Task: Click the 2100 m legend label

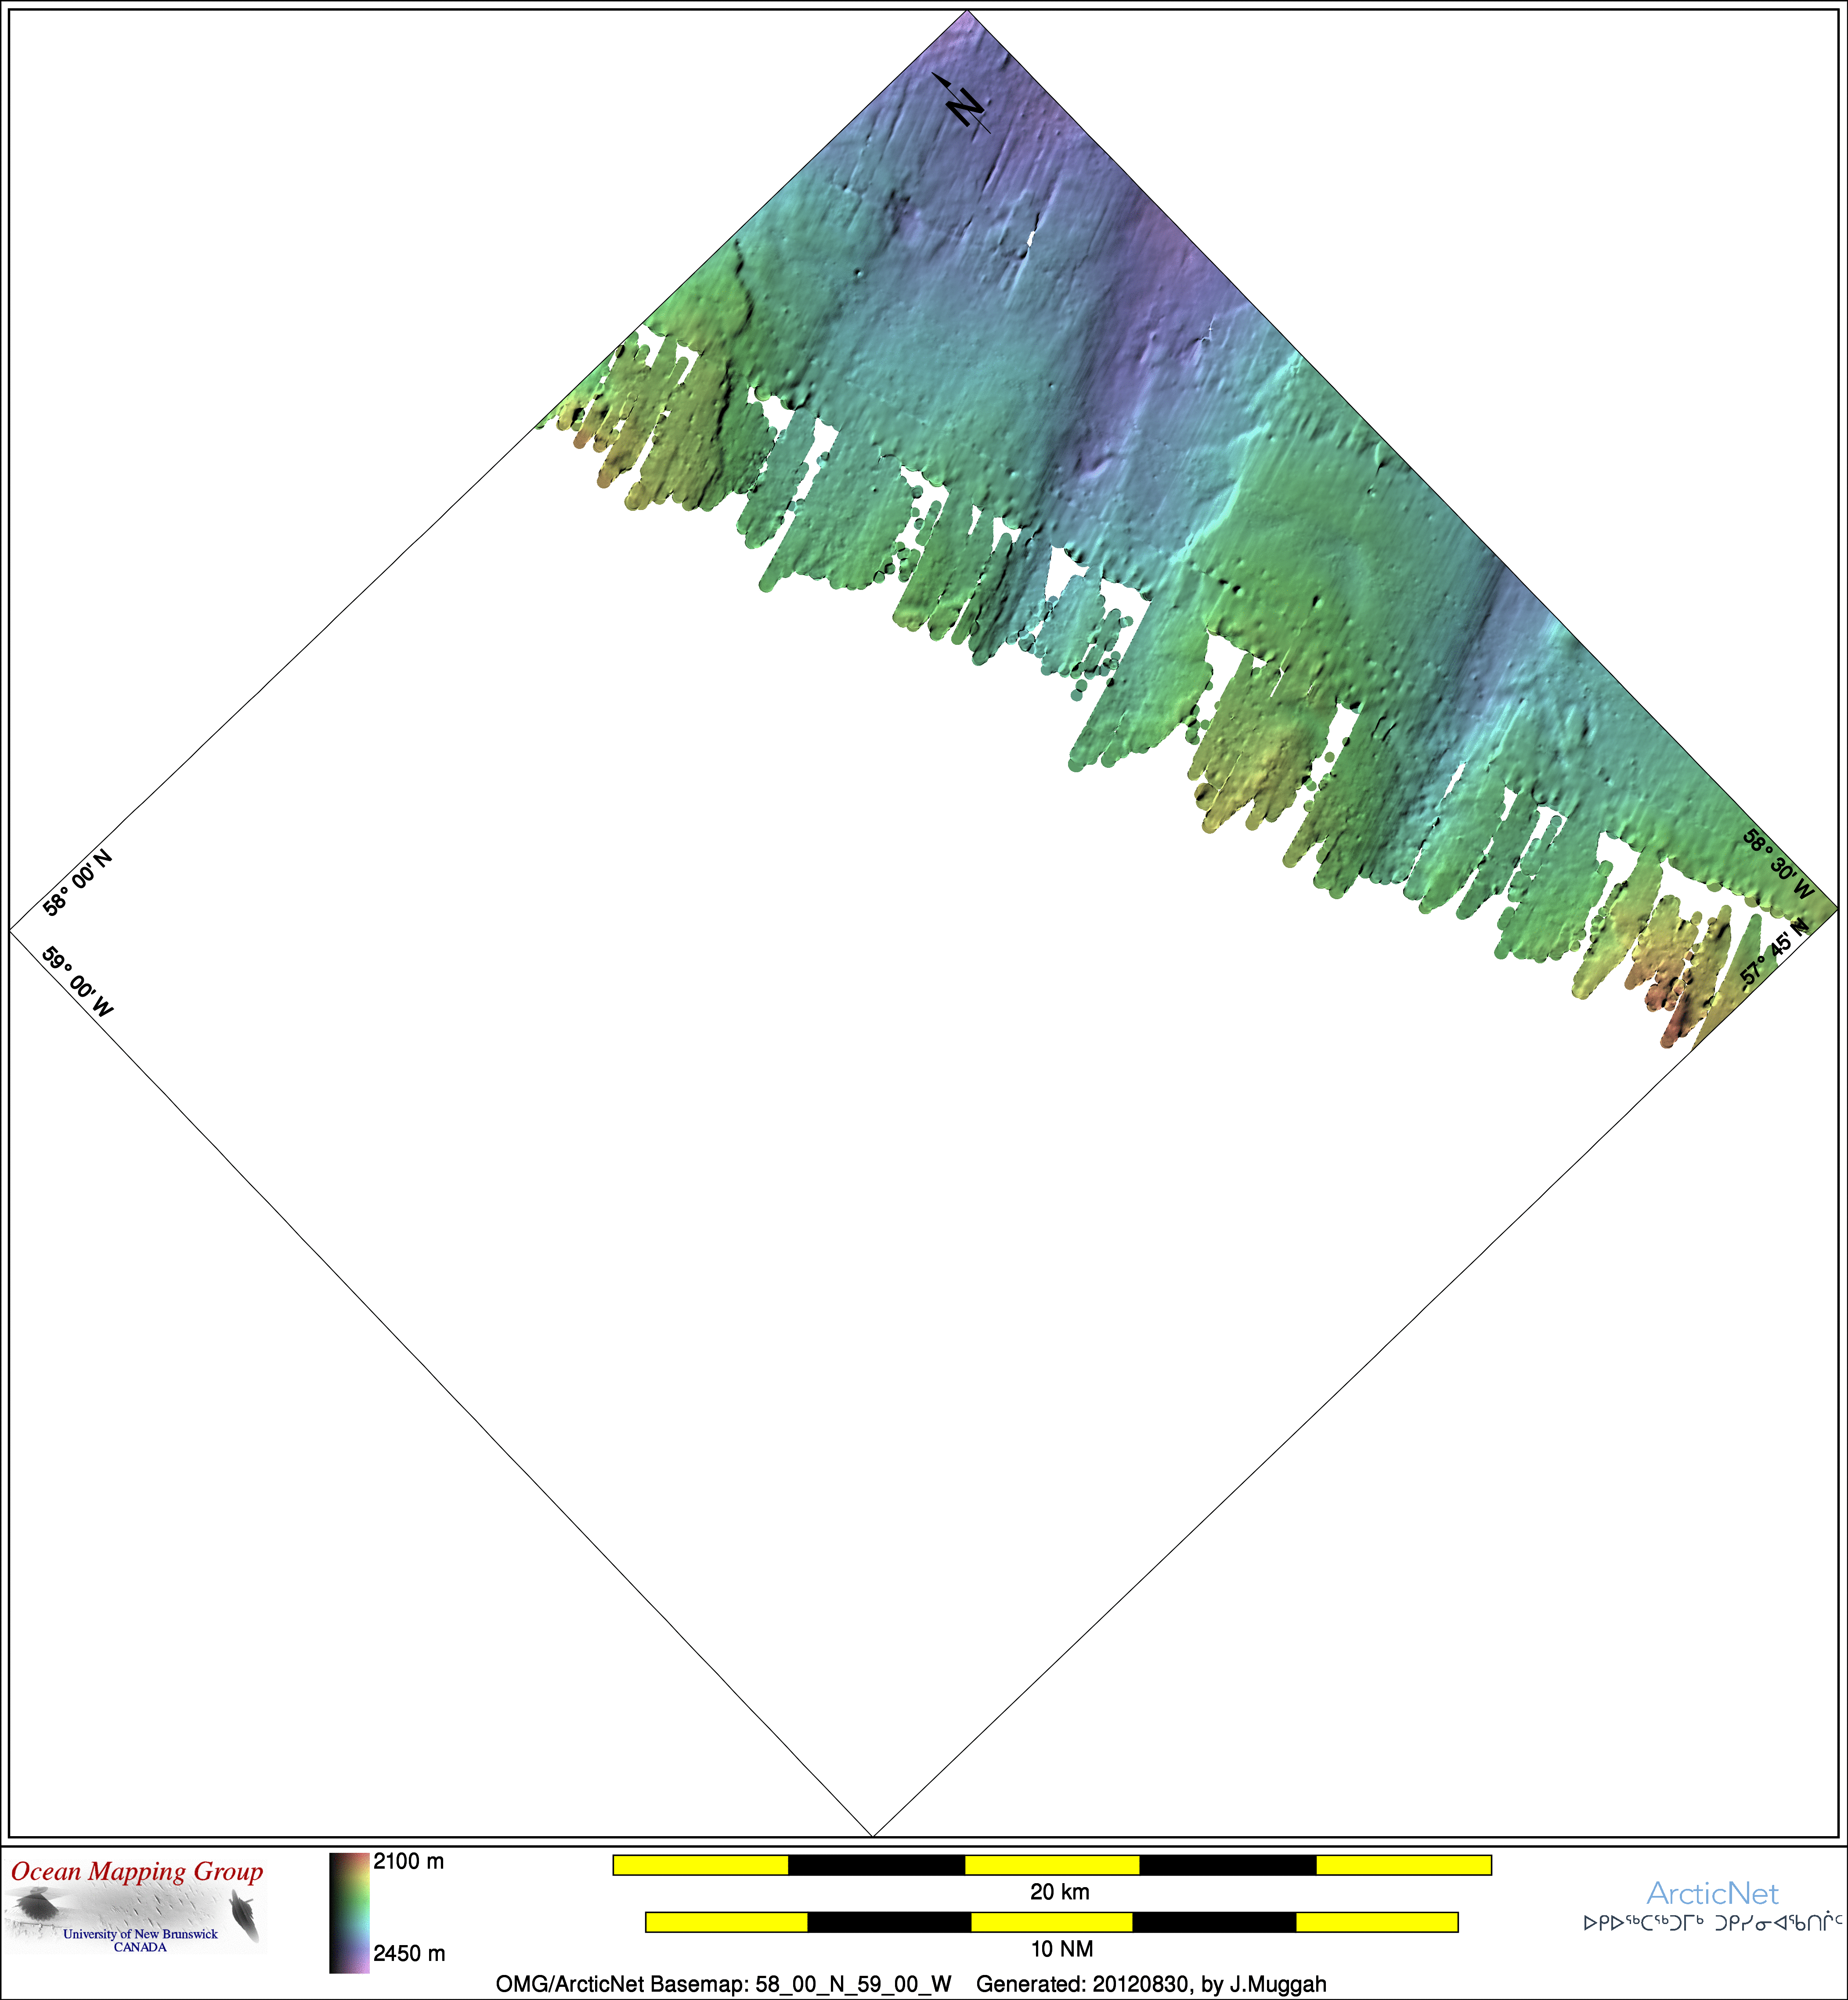Action: (x=408, y=1862)
